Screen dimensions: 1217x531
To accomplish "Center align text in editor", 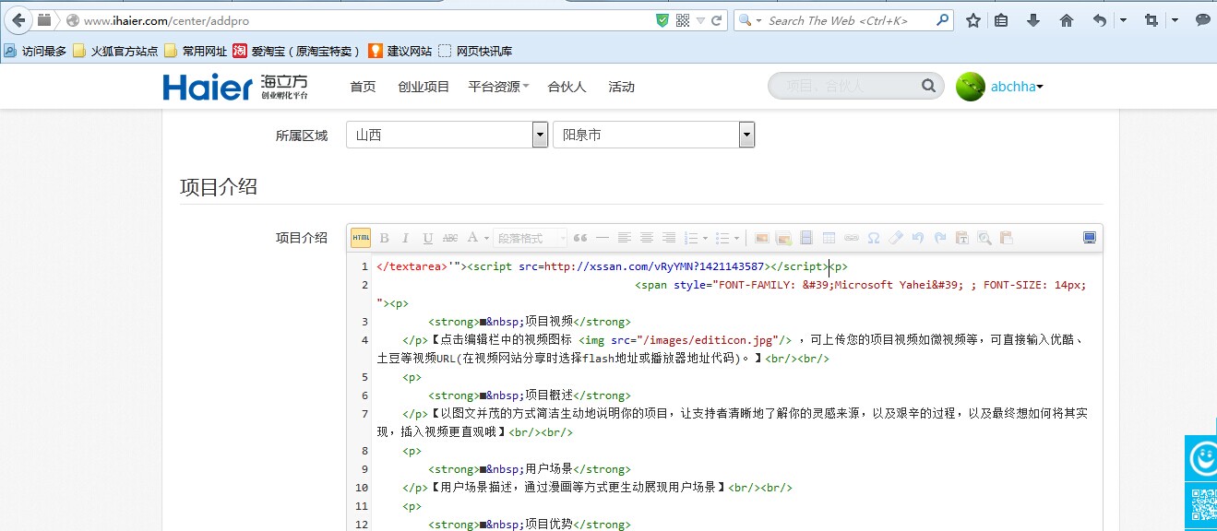I will coord(647,238).
